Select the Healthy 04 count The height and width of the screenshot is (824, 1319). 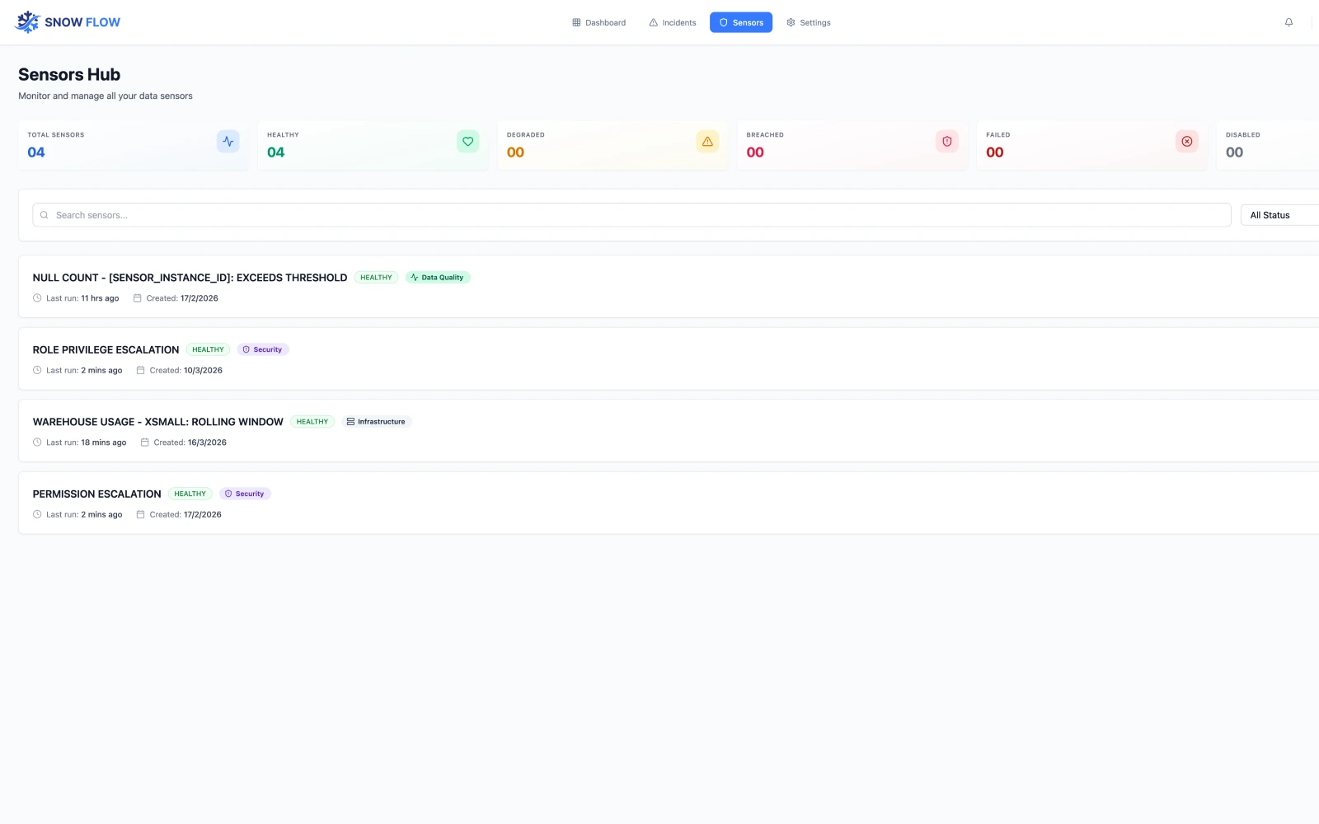point(276,152)
